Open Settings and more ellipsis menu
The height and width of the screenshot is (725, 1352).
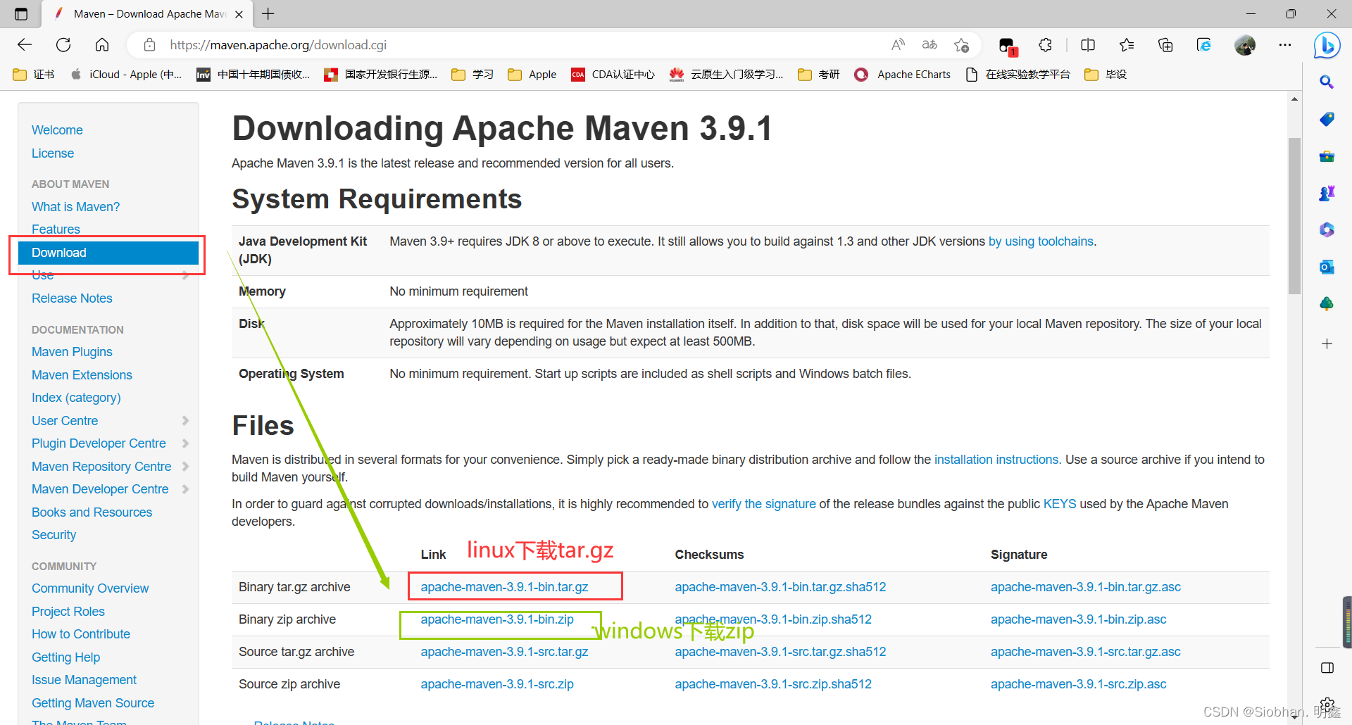point(1285,45)
